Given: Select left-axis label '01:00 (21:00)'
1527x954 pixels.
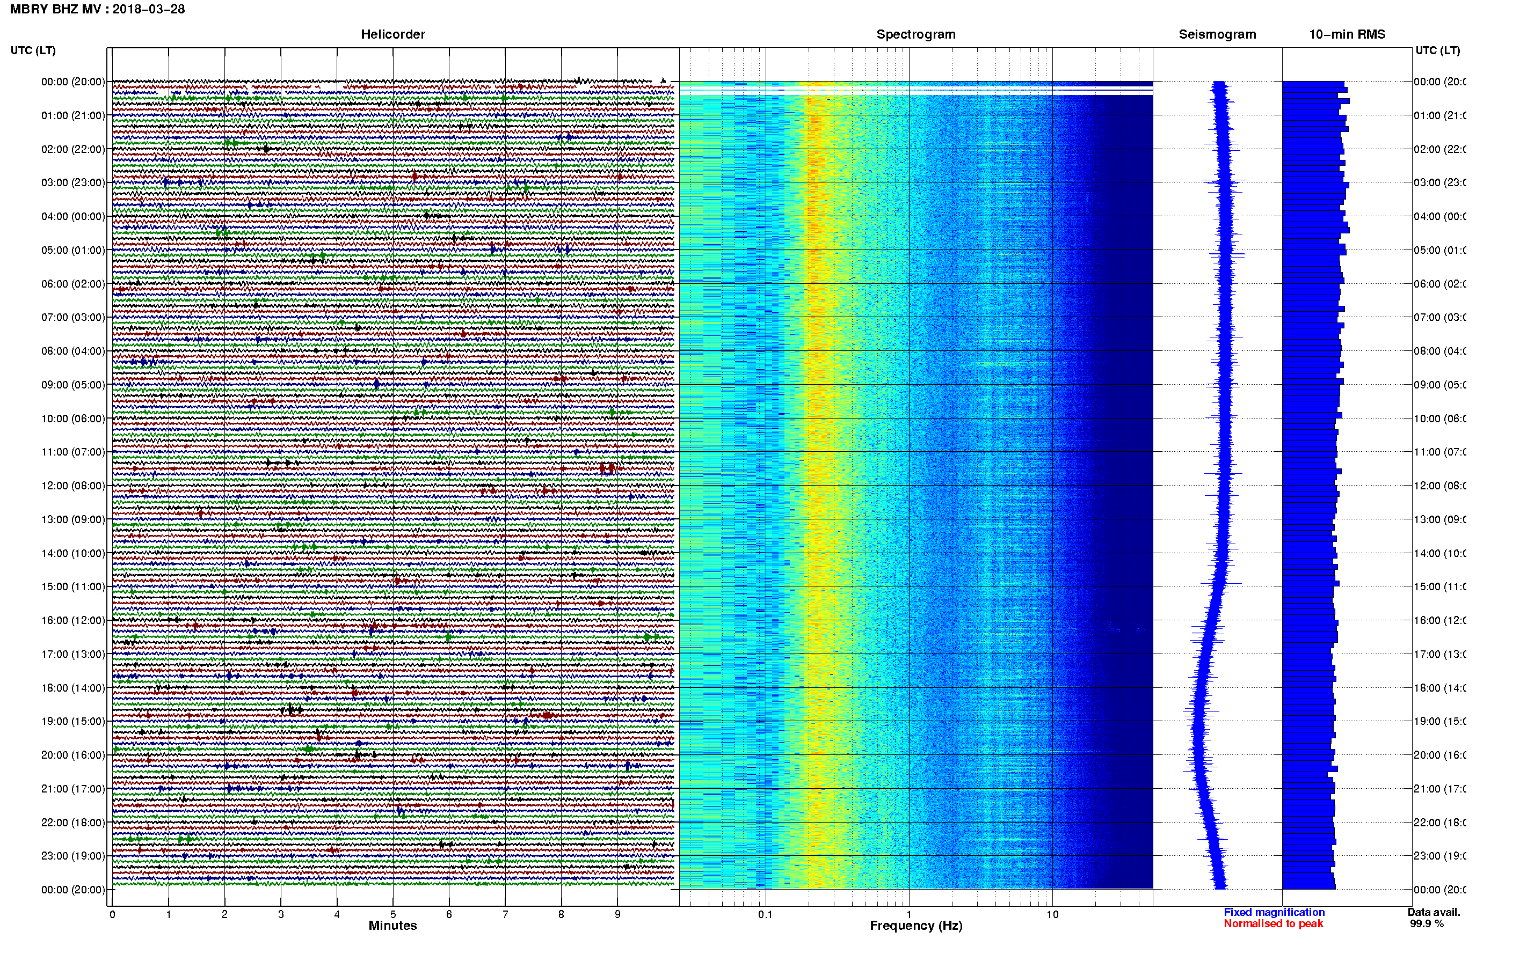Looking at the screenshot, I should [x=73, y=115].
